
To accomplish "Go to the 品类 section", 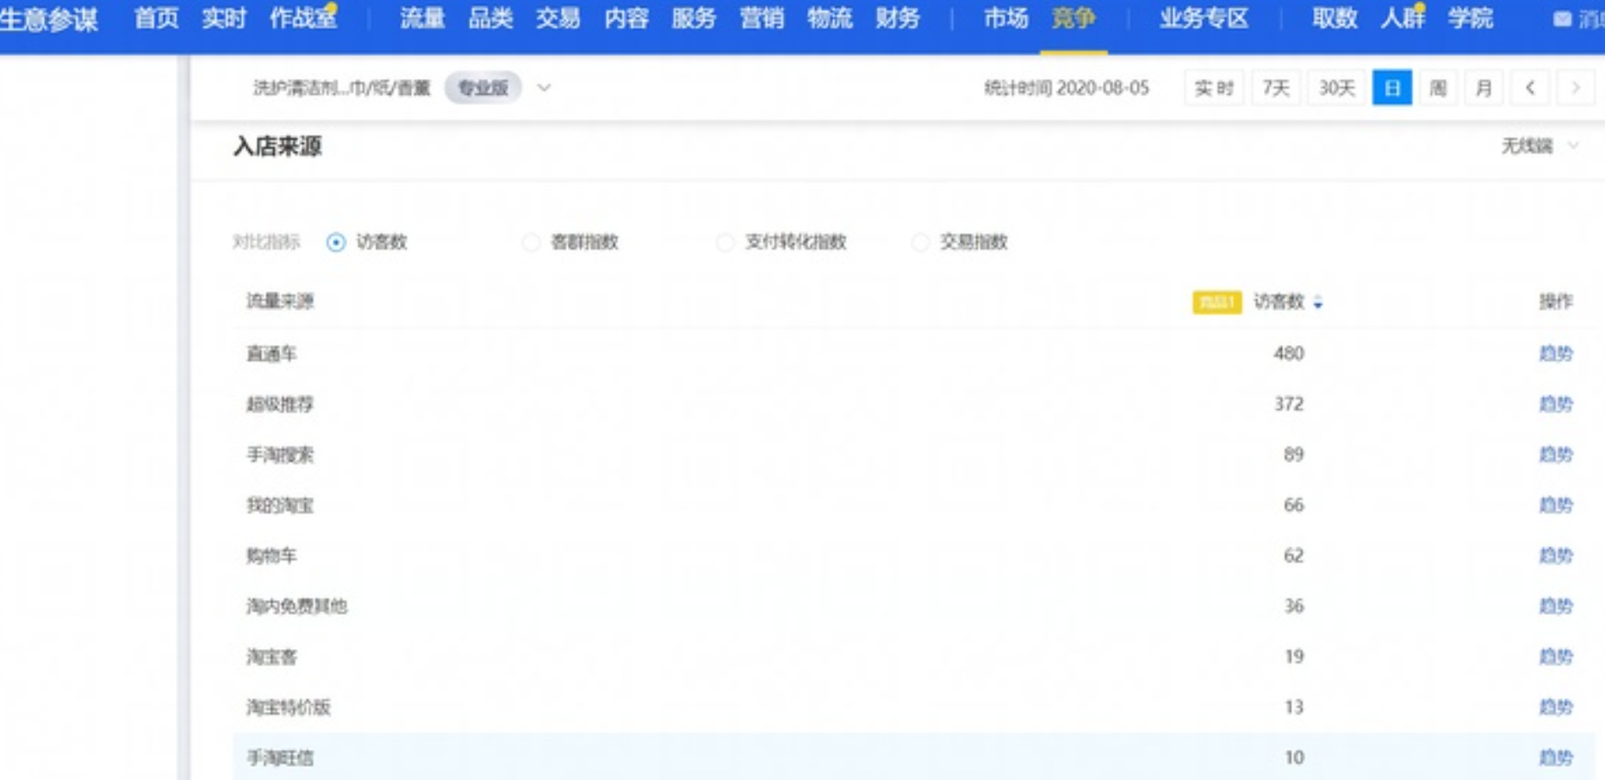I will point(490,18).
